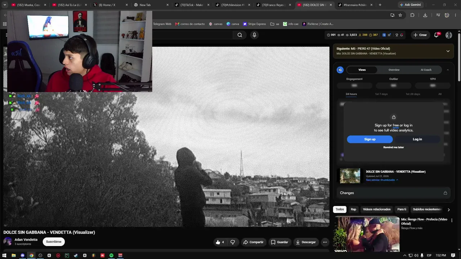Select Videos relacionados filter chip
This screenshot has height=259, width=461.
tap(377, 209)
